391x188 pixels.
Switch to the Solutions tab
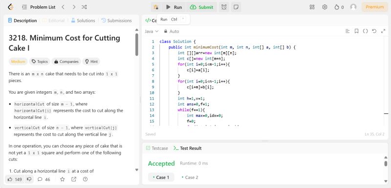click(x=83, y=21)
